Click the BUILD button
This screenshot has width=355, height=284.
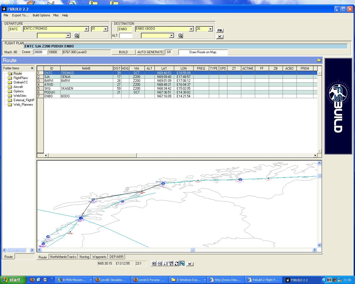coord(123,52)
